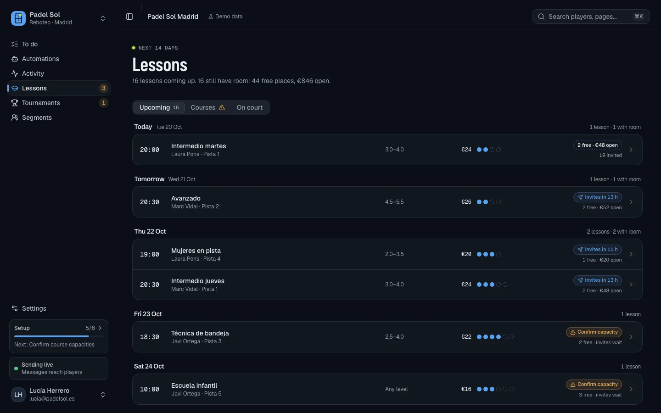
Task: Open Intermedio jueves row chevron
Action: point(631,285)
